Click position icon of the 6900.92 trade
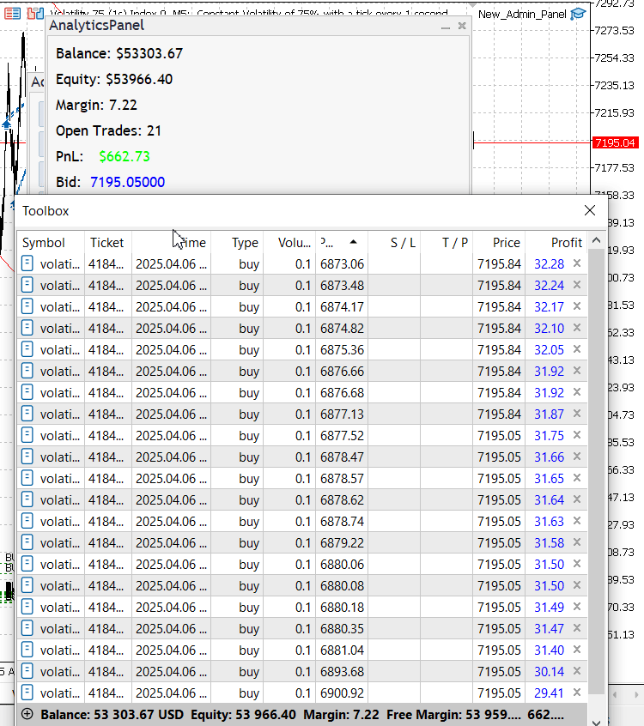The image size is (644, 726). click(x=27, y=693)
